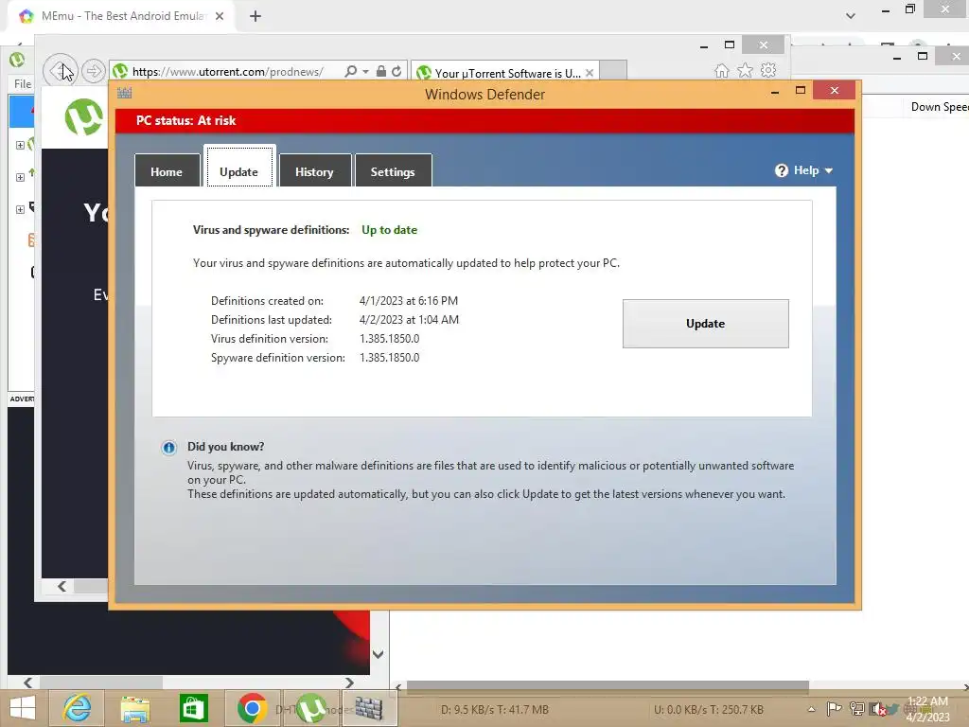Image resolution: width=969 pixels, height=727 pixels.
Task: Click virus definition version 1.385.1850.0
Action: (389, 339)
